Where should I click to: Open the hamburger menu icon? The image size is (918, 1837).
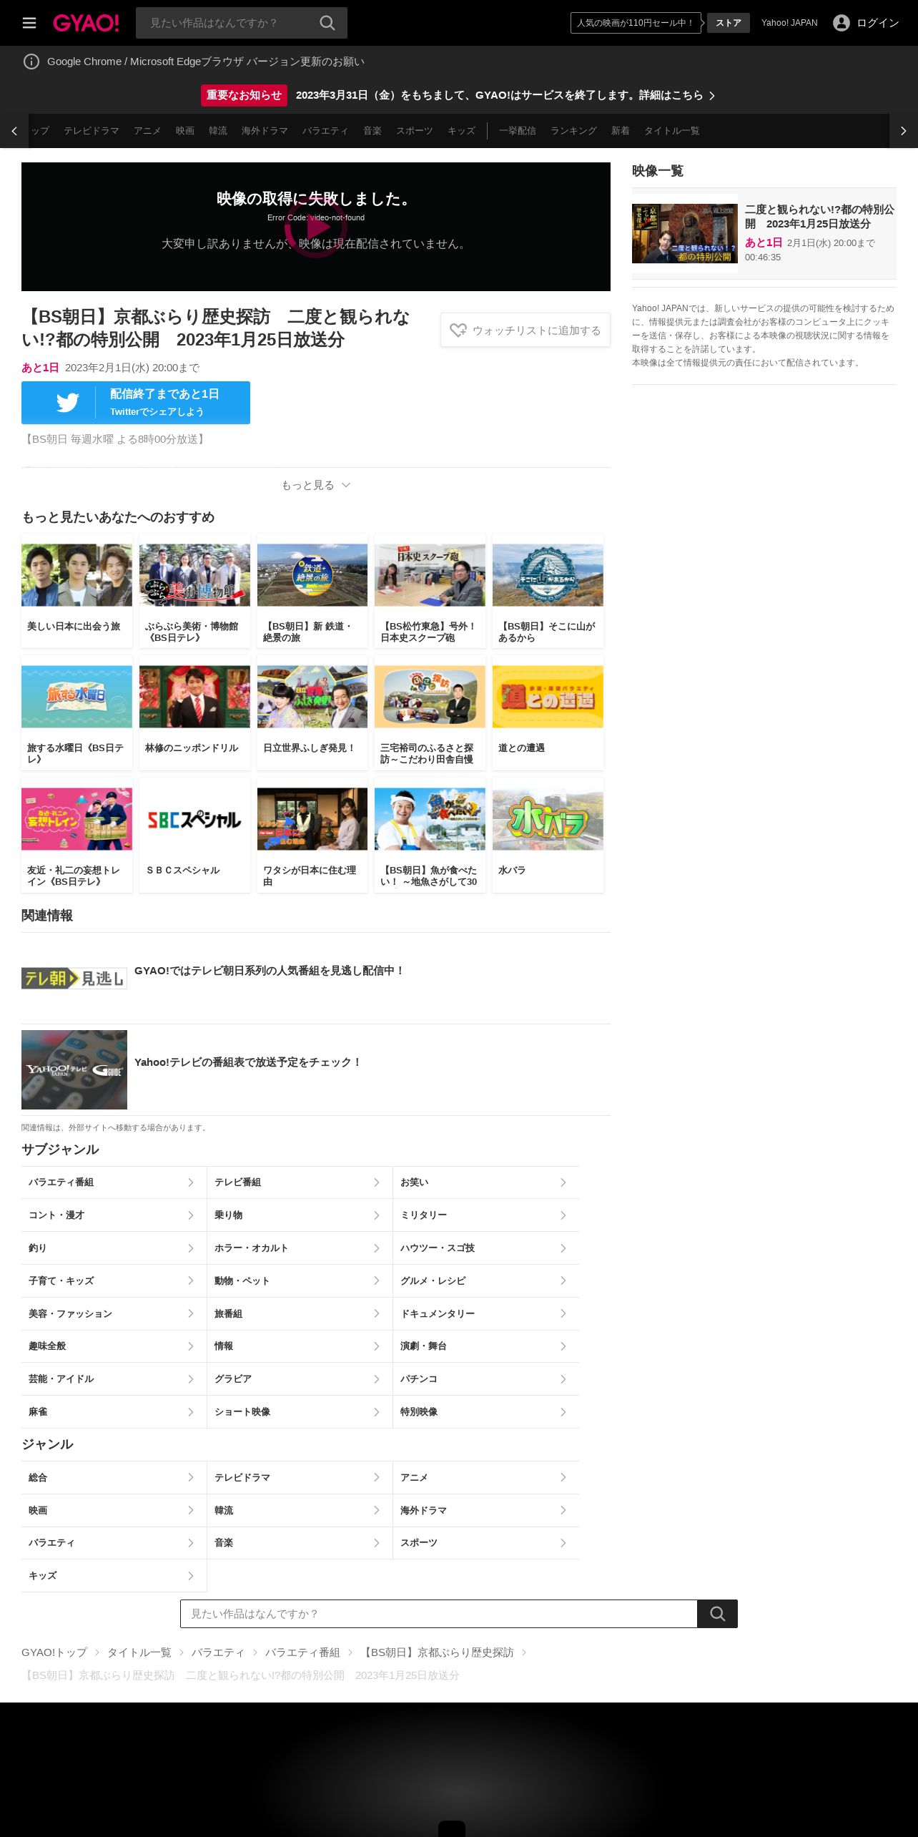[29, 23]
